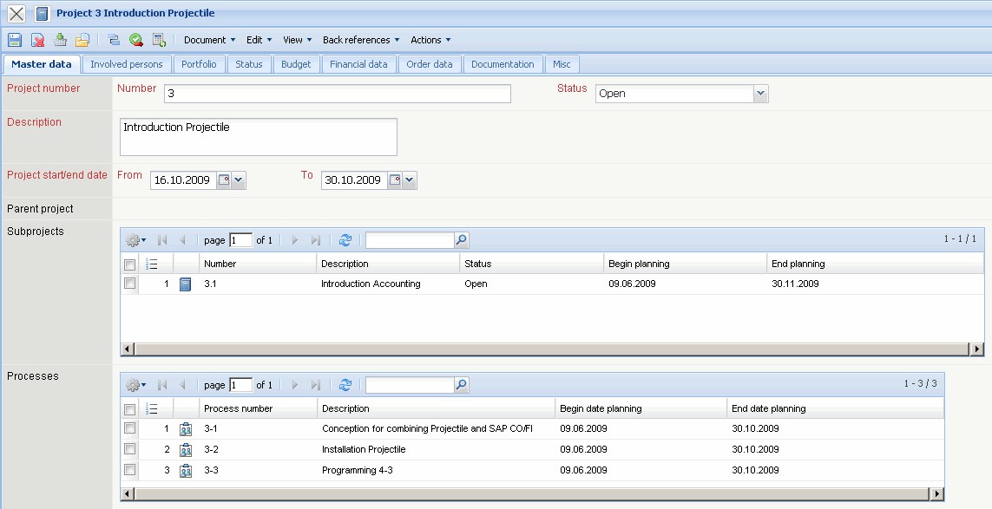This screenshot has width=992, height=509.
Task: Switch to the Budget tab
Action: coord(296,64)
